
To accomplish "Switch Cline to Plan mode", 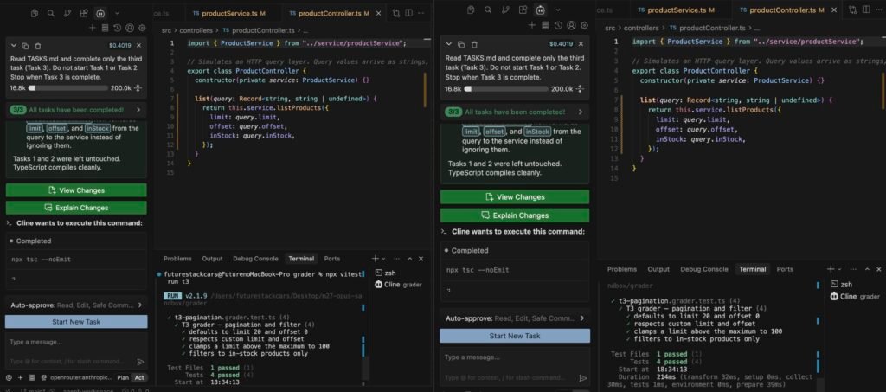I will (123, 377).
